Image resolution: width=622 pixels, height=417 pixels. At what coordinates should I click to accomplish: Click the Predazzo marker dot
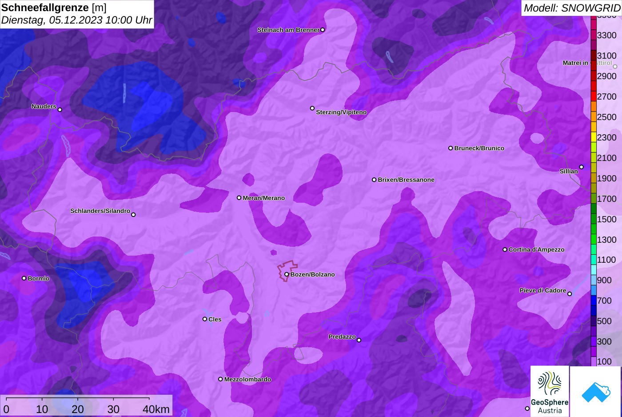pos(359,340)
